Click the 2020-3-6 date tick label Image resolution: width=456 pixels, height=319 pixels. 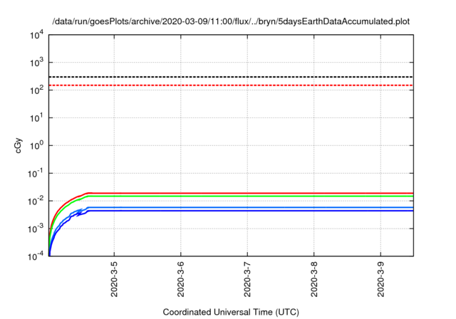coord(181,279)
